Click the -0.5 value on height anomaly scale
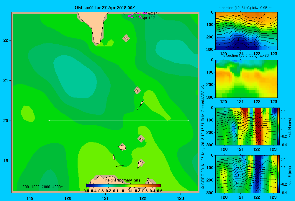This screenshot has height=201, width=295. click(x=86, y=191)
